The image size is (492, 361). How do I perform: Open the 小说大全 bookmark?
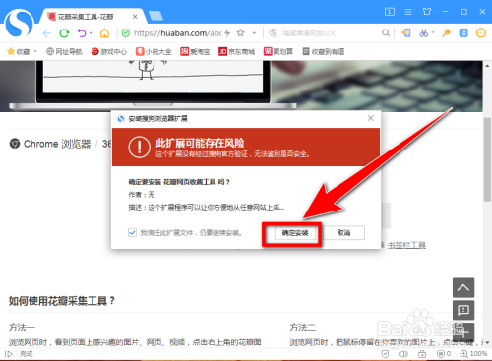point(154,51)
